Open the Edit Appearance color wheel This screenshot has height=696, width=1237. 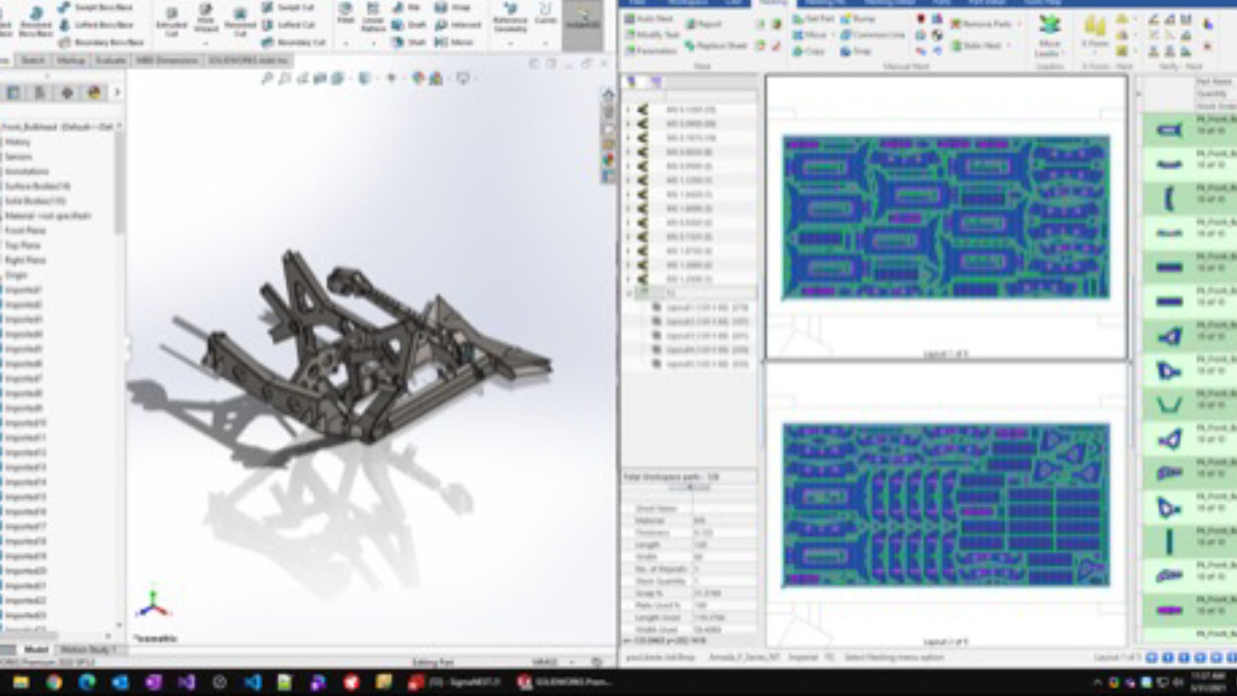click(418, 79)
